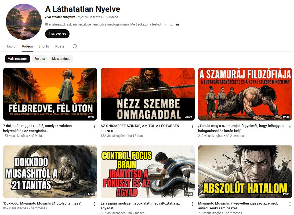
Task: Click title 'Miyamoto Musashi: 7 kegyetlen igazság'
Action: (x=238, y=206)
